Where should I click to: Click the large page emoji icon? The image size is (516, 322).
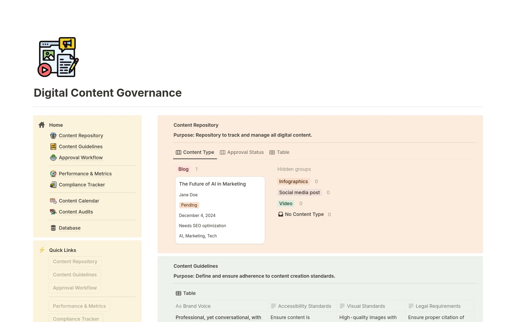point(58,57)
